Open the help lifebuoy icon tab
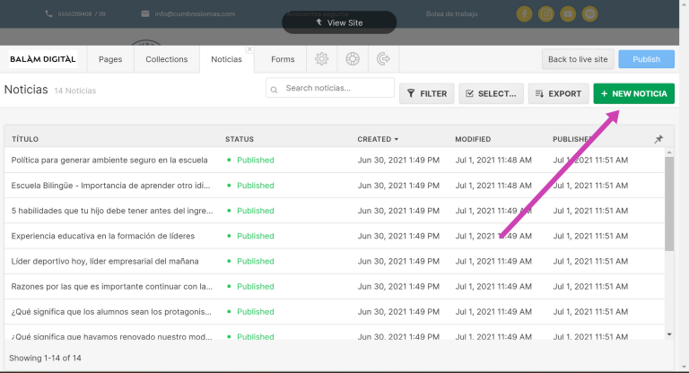 [x=353, y=59]
